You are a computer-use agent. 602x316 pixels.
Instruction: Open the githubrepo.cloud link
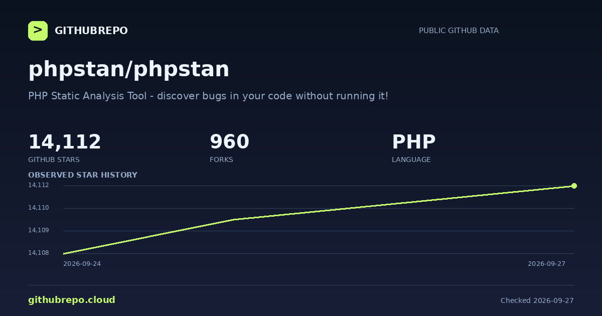[72, 300]
